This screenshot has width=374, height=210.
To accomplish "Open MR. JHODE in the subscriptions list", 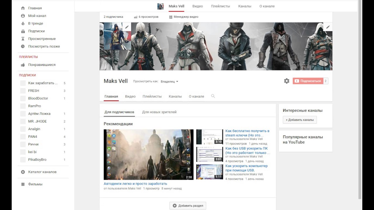I will point(37,121).
